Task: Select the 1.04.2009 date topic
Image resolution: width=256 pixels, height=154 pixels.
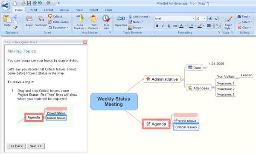Action: pyautogui.click(x=216, y=64)
